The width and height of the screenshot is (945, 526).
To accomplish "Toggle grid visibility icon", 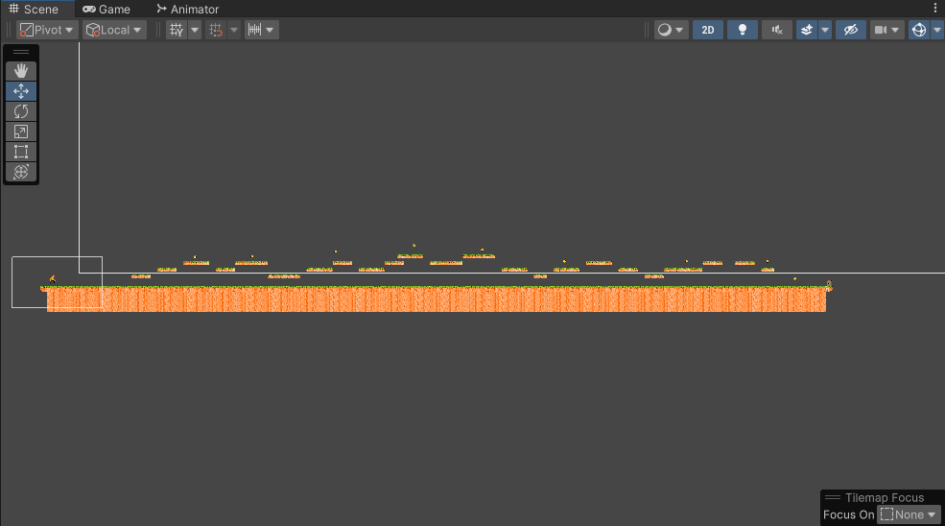I will tap(177, 30).
